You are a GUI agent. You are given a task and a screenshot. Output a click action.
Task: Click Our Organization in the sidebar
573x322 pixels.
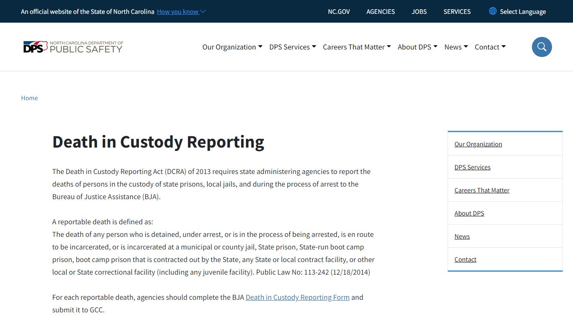(478, 144)
